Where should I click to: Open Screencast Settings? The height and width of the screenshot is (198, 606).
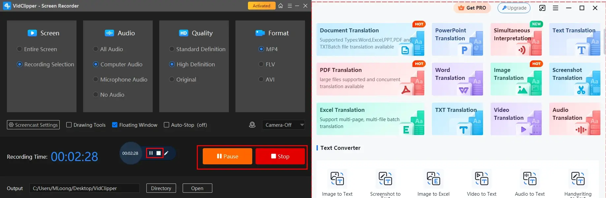pos(33,125)
